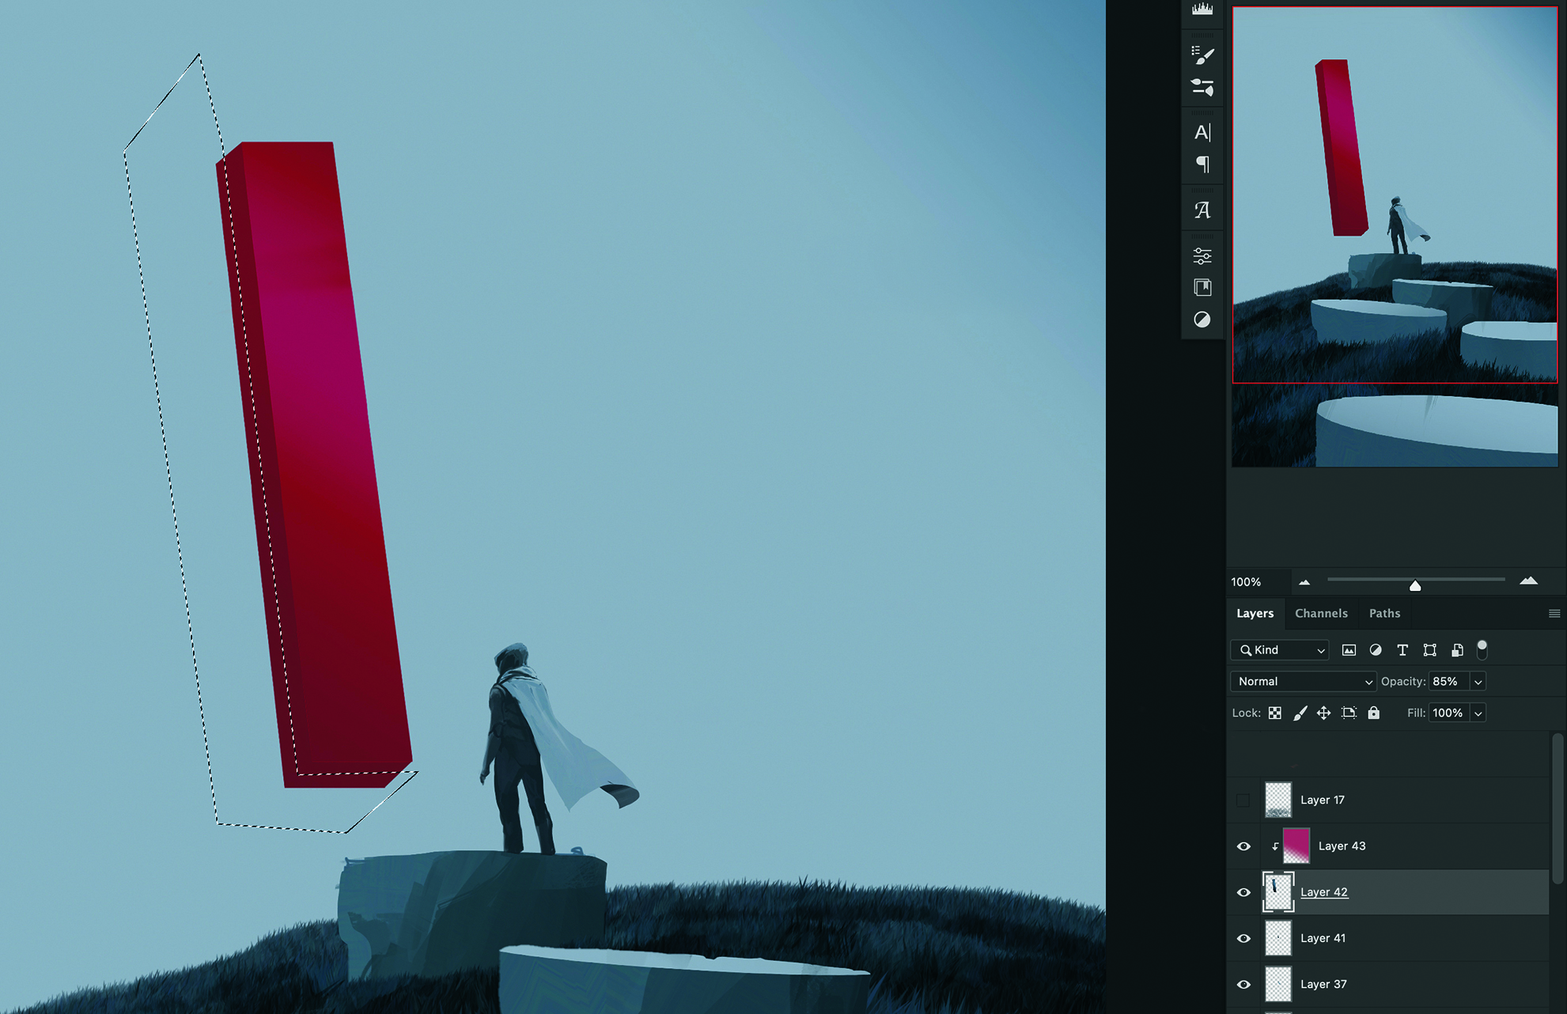Hide Layer 37 visibility eye
1567x1014 pixels.
pos(1243,985)
